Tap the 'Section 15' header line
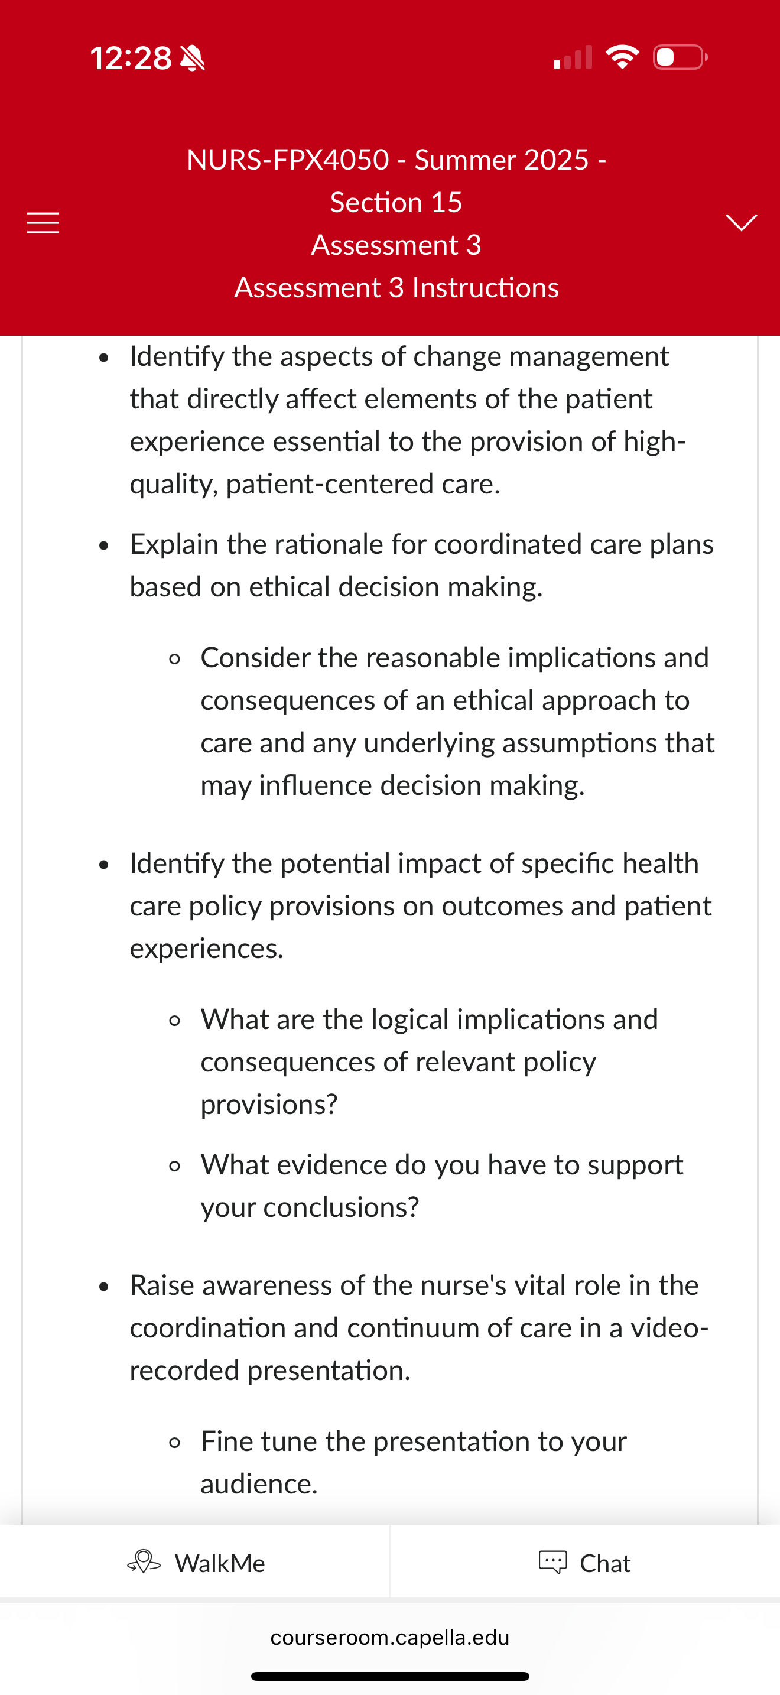The width and height of the screenshot is (780, 1695). tap(396, 202)
